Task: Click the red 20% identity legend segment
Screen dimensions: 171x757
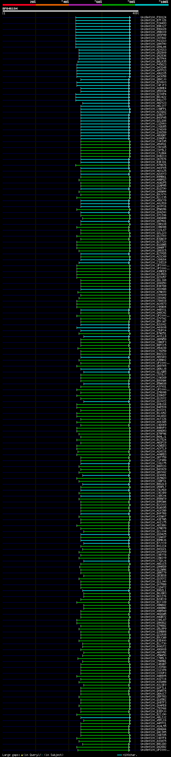Action: (19, 5)
